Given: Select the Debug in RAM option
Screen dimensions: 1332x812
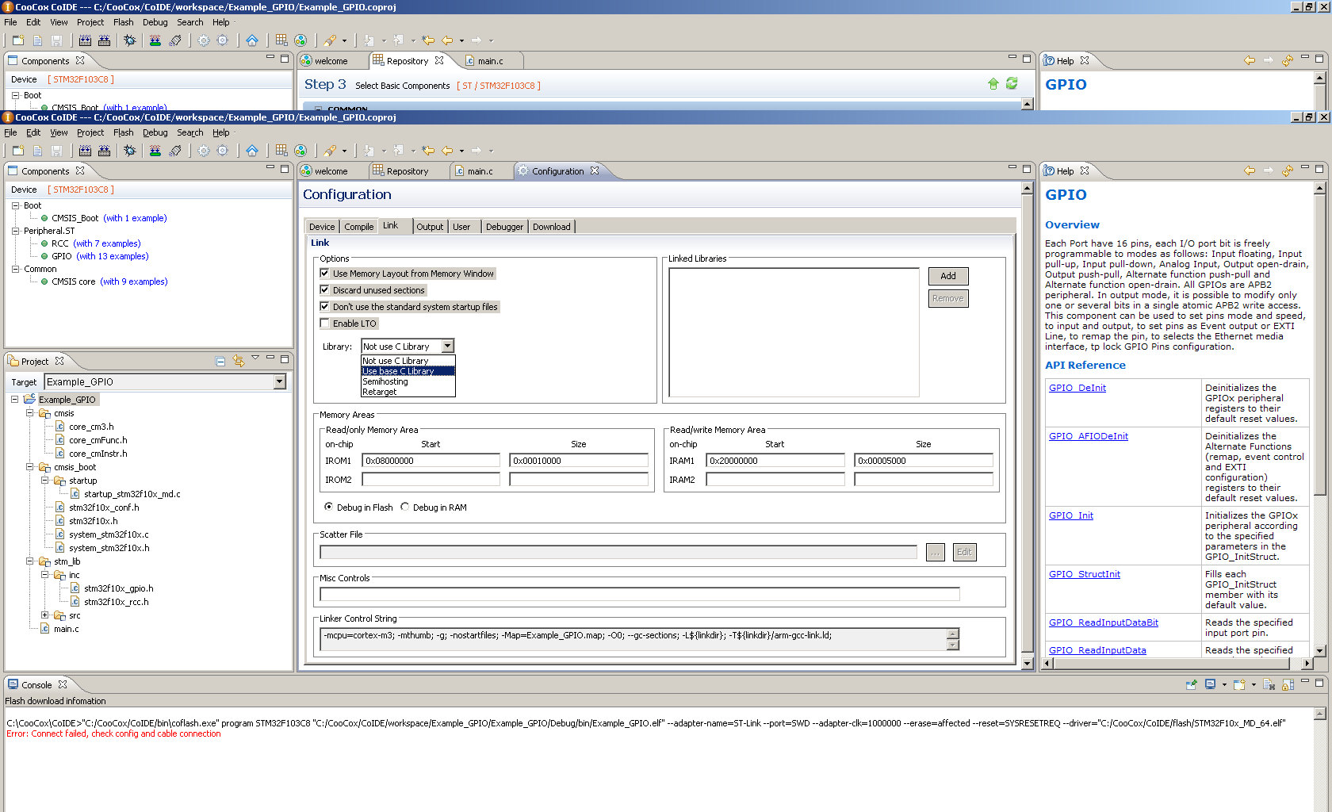Looking at the screenshot, I should [x=405, y=507].
